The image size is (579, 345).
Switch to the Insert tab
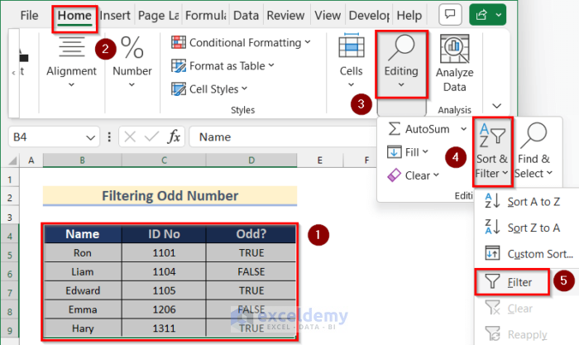115,16
